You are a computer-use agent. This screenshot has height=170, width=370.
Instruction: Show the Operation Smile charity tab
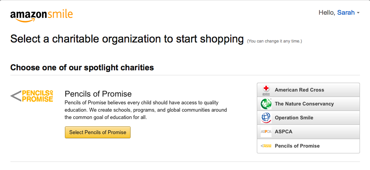pyautogui.click(x=308, y=118)
